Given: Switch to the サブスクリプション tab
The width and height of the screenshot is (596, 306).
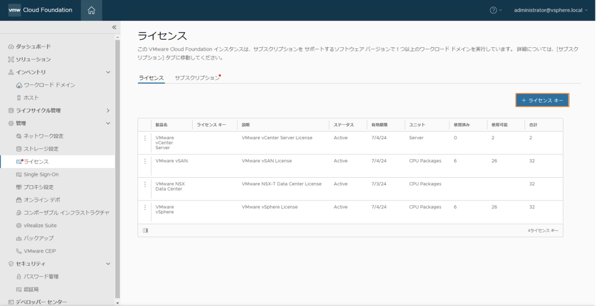Looking at the screenshot, I should 197,78.
